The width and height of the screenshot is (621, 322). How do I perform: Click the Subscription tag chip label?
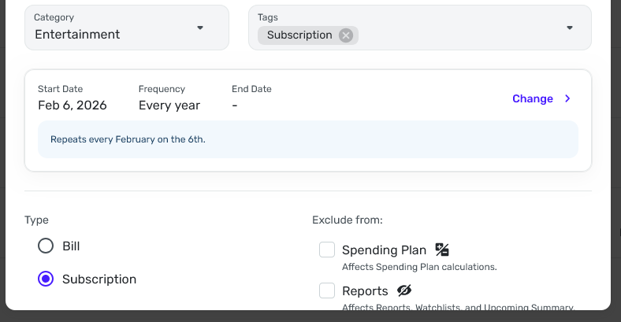[x=299, y=35]
